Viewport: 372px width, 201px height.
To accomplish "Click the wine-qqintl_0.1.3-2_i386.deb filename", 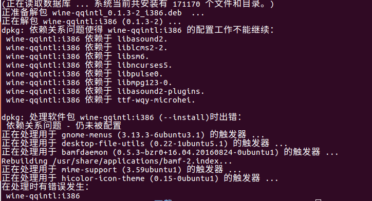I will pos(117,13).
